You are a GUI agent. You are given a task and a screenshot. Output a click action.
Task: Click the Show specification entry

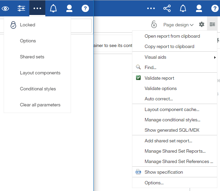click(x=175, y=172)
